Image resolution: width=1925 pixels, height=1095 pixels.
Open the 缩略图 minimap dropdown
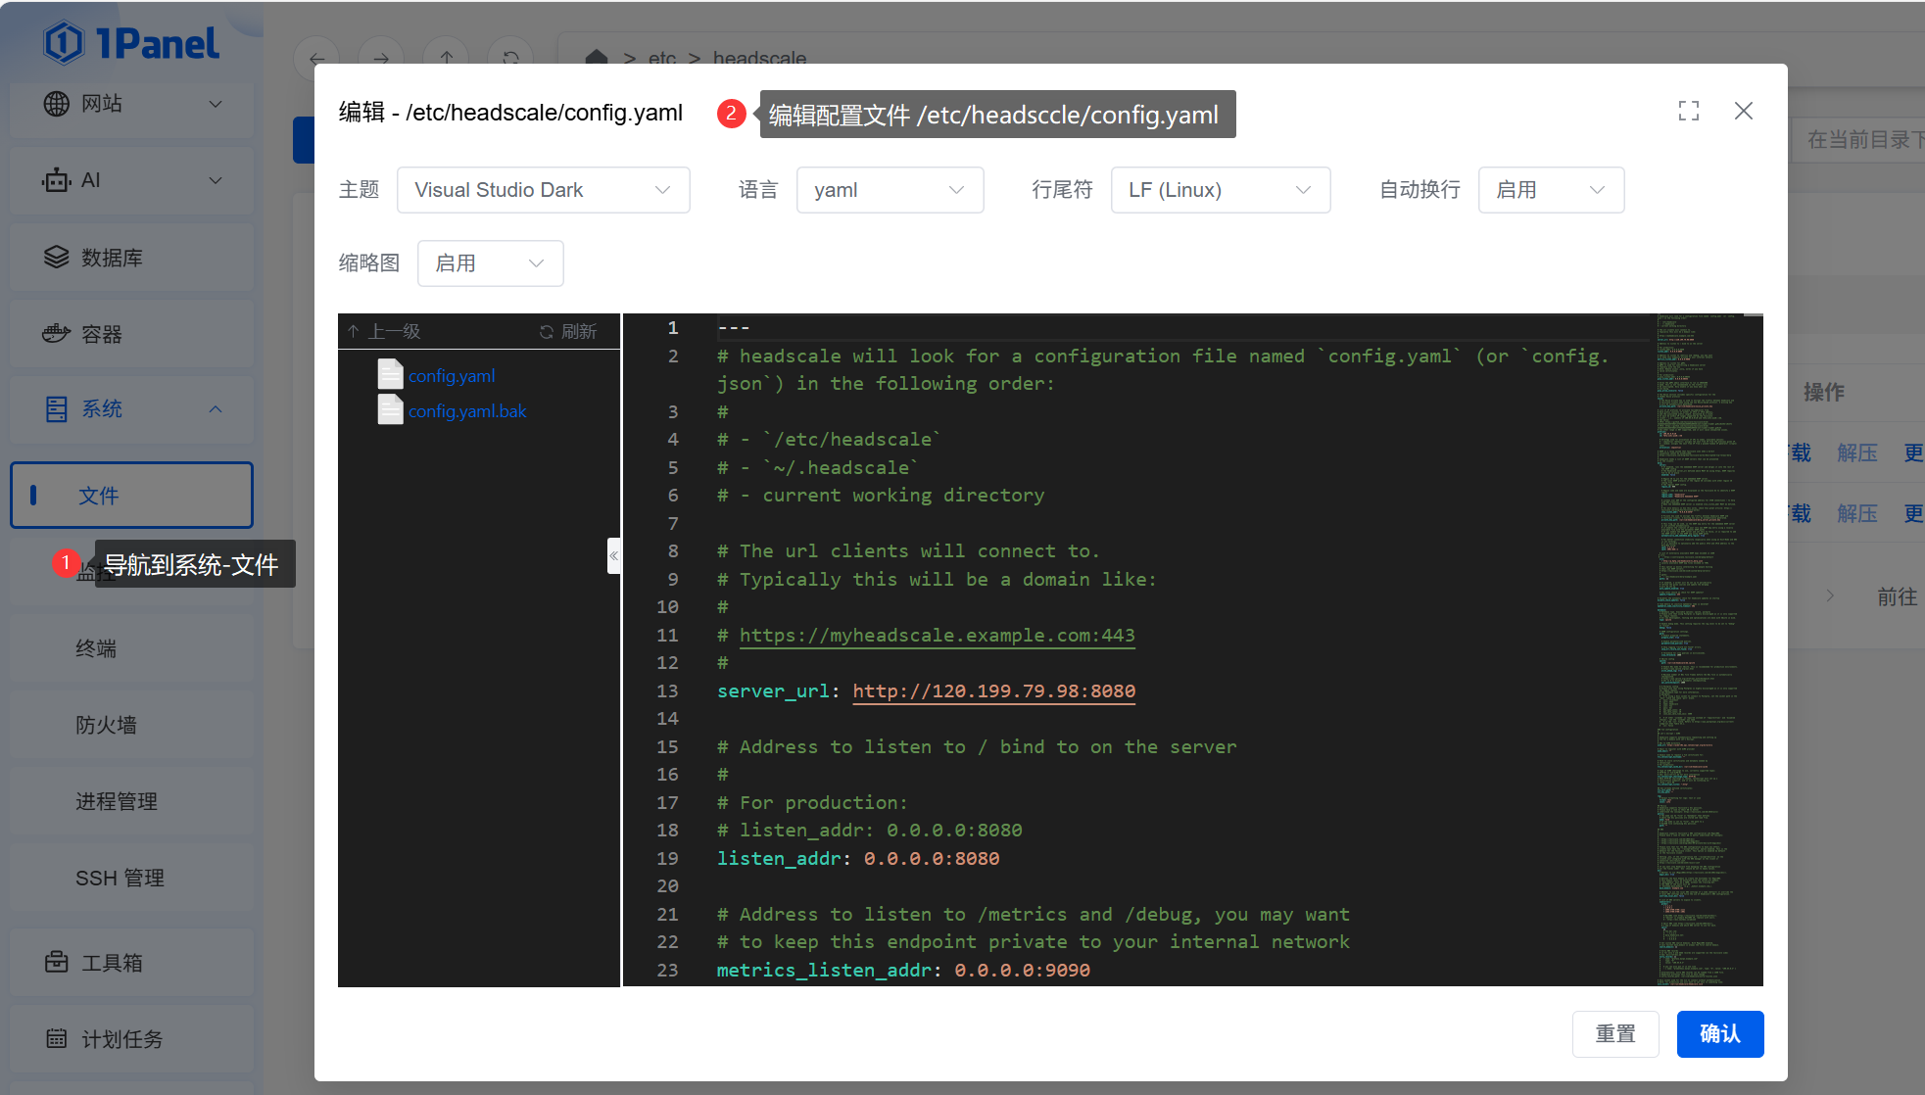(x=490, y=263)
